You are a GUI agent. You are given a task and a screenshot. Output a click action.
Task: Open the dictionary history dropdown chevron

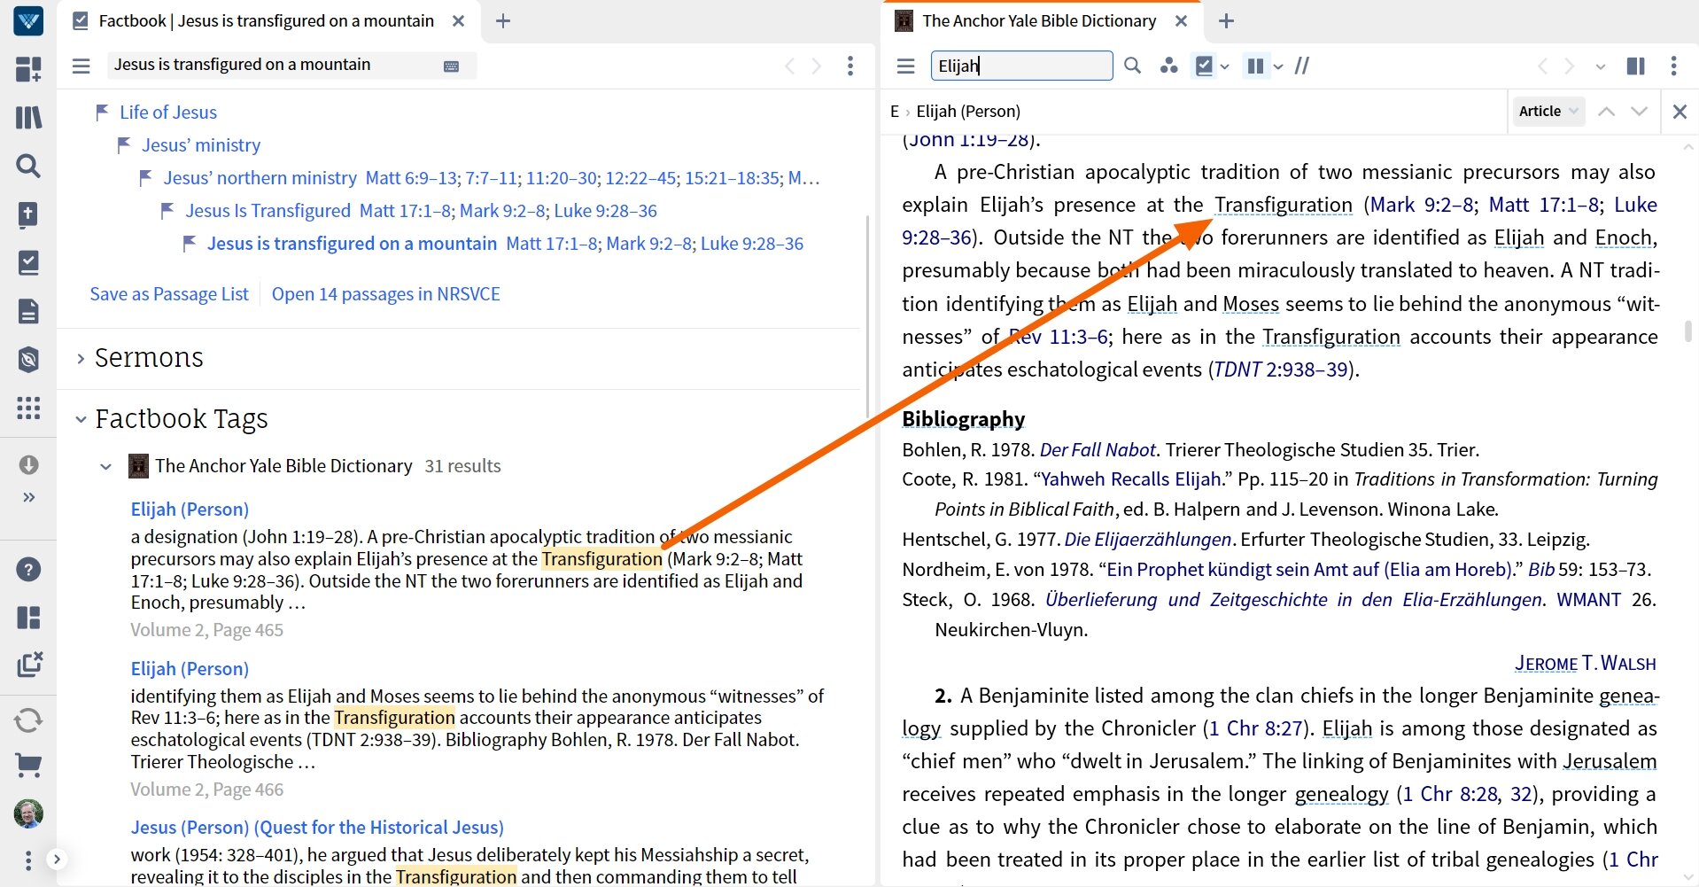[x=1600, y=66]
